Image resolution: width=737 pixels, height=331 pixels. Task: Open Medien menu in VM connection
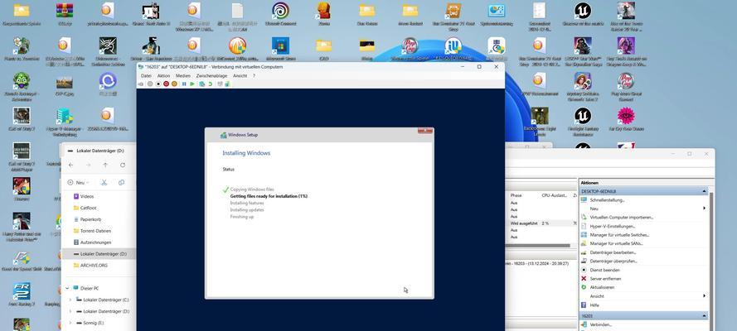point(183,75)
